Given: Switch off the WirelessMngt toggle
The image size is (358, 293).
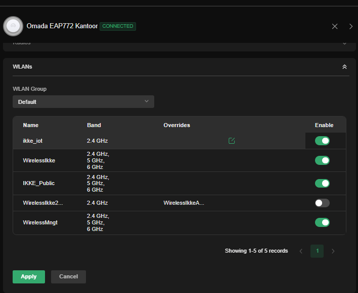Looking at the screenshot, I should pos(322,222).
